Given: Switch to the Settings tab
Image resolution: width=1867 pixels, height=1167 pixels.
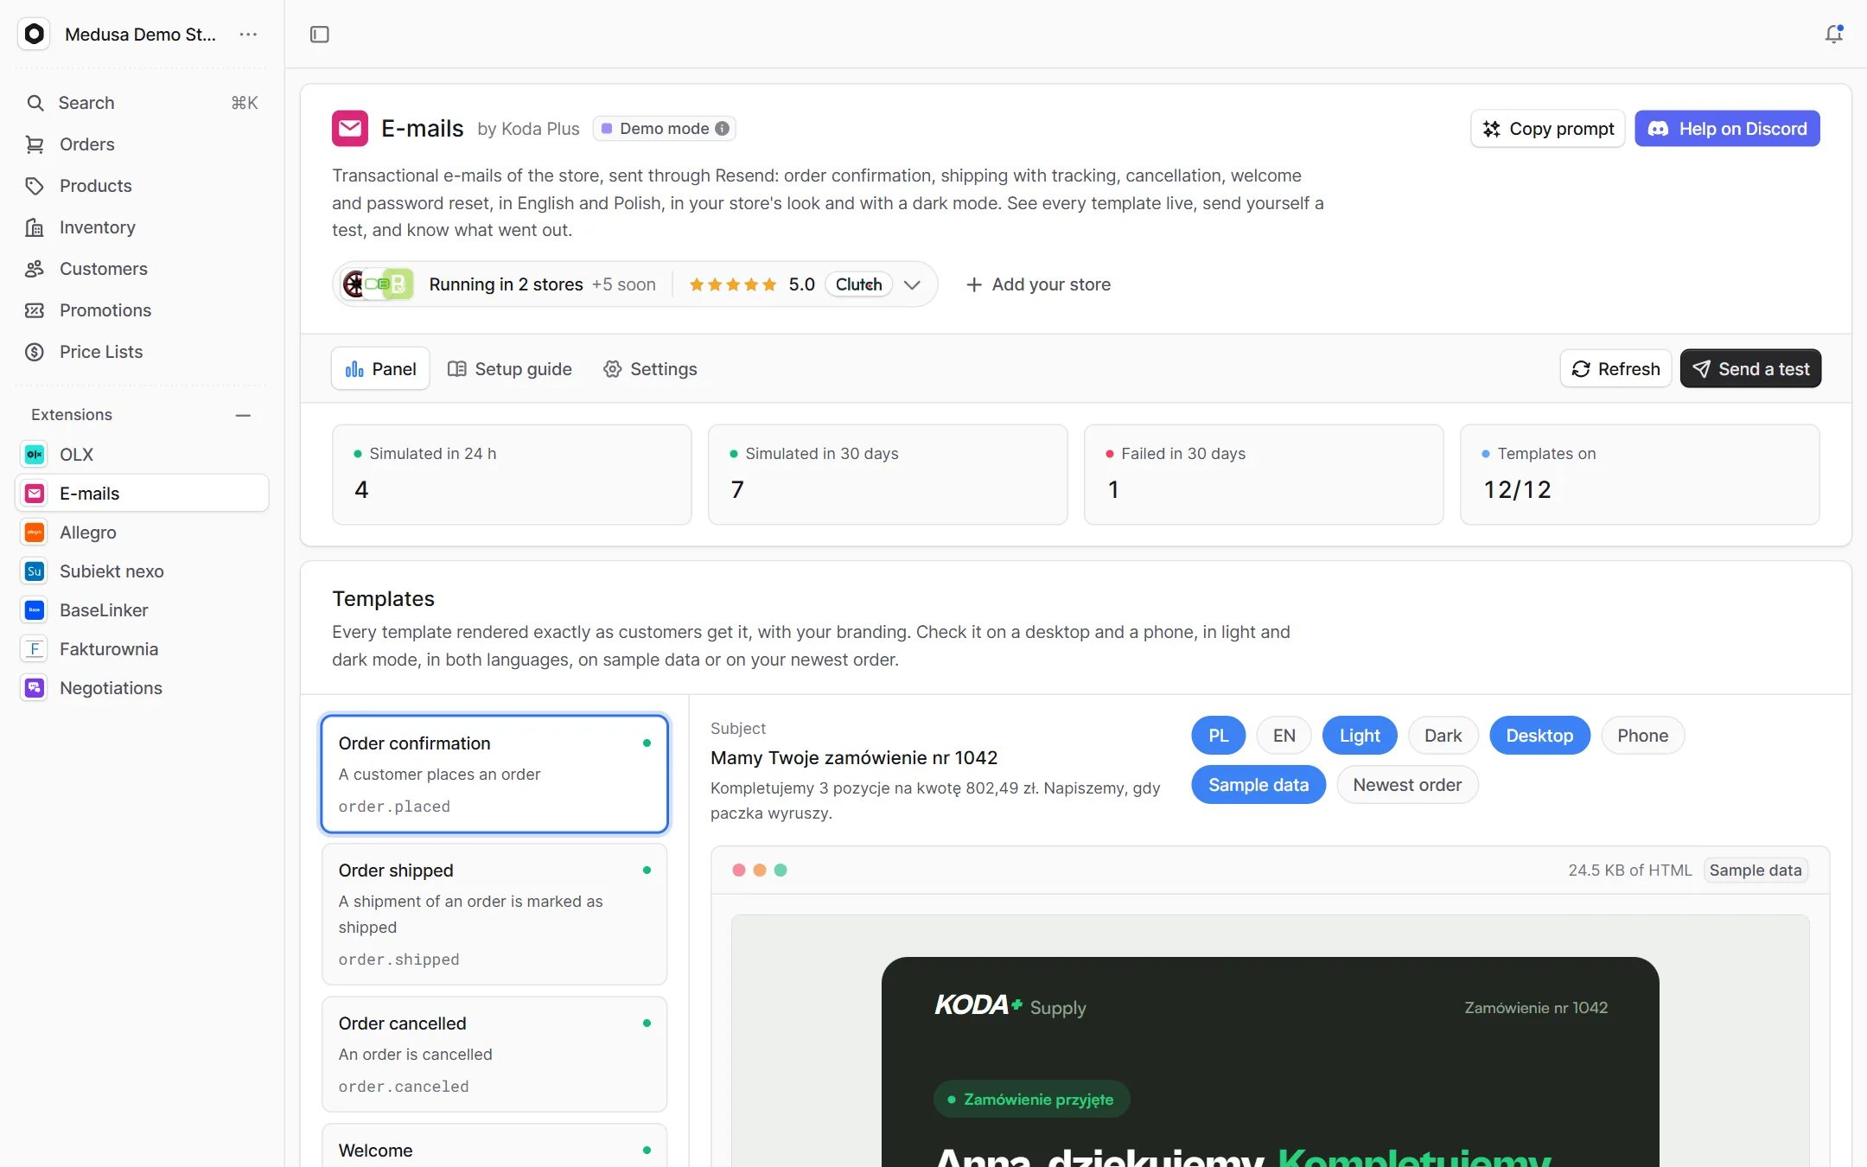Looking at the screenshot, I should [650, 369].
